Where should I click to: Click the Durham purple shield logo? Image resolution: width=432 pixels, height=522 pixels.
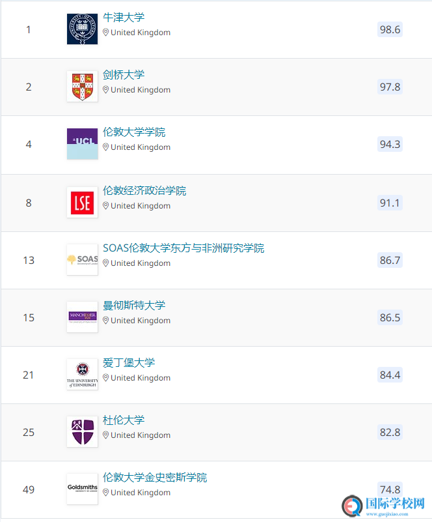click(83, 432)
